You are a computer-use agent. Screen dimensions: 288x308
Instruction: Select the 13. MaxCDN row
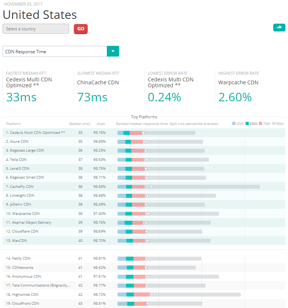point(144,241)
